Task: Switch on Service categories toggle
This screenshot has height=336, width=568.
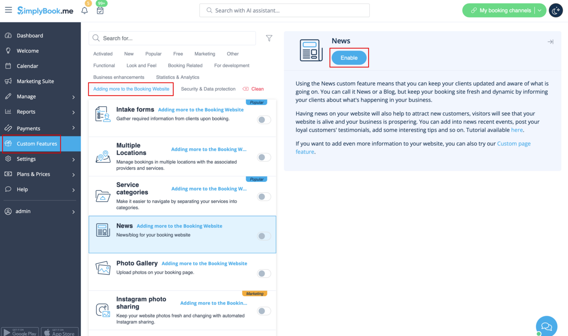Action: (264, 197)
